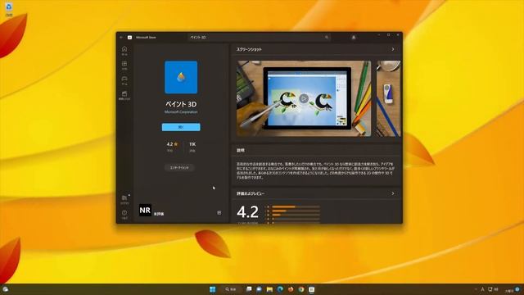Open the Windows Start button
524x295 pixels.
pos(213,289)
